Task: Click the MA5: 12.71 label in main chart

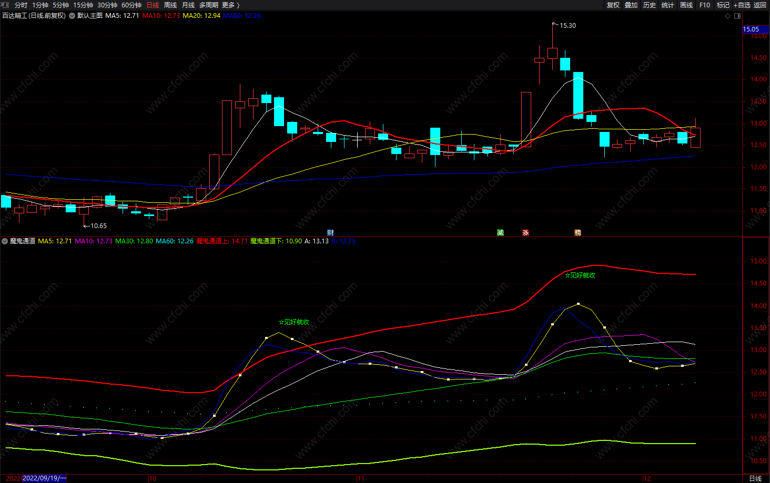Action: 122,16
